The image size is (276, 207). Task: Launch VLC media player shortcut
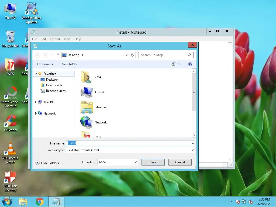[11, 153]
